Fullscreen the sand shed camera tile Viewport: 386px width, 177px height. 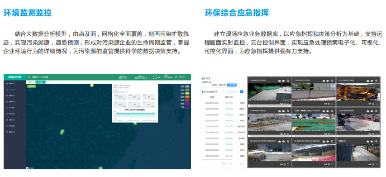click(332, 164)
